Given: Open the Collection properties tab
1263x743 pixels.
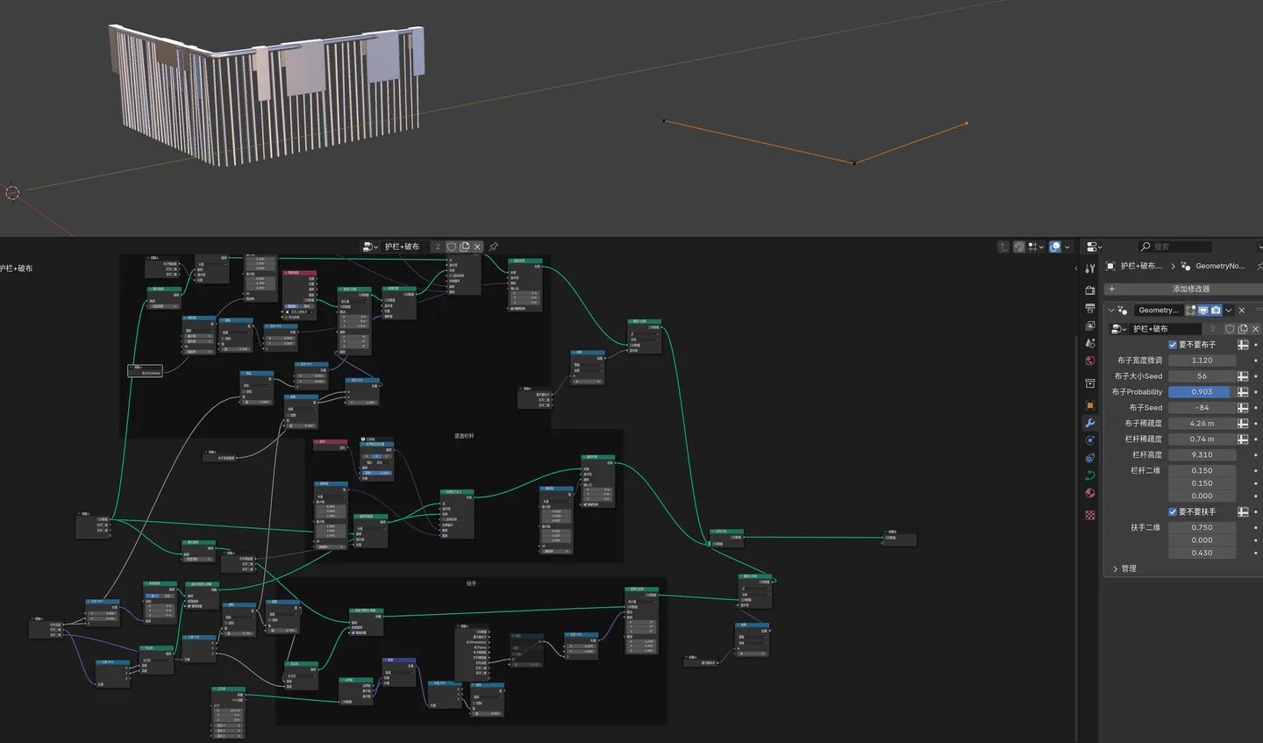Looking at the screenshot, I should click(x=1090, y=383).
